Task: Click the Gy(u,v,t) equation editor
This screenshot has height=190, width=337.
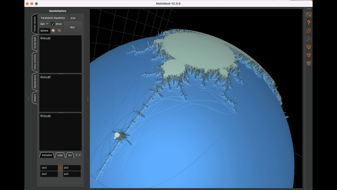Action: pos(60,93)
